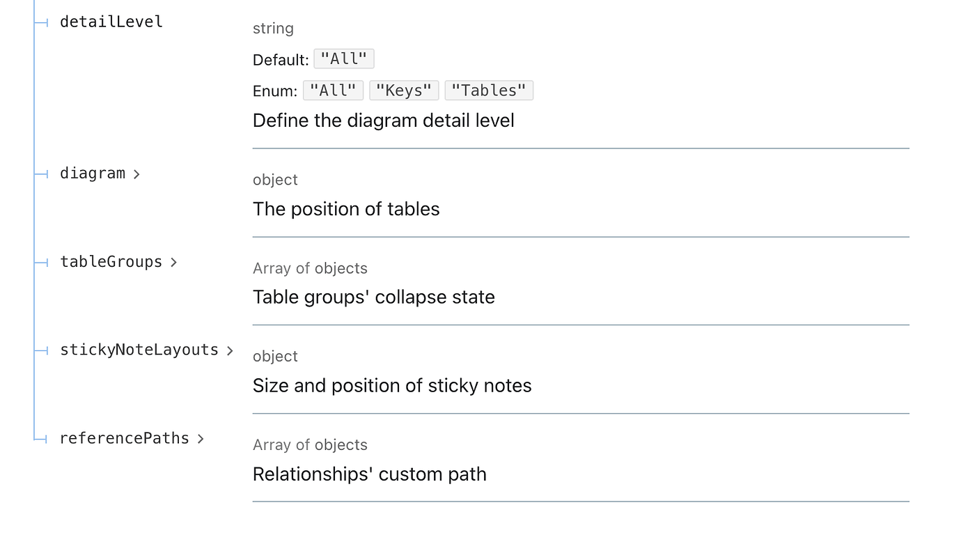Screen dimensions: 961x535
Task: Select the referencePaths property name
Action: (124, 438)
